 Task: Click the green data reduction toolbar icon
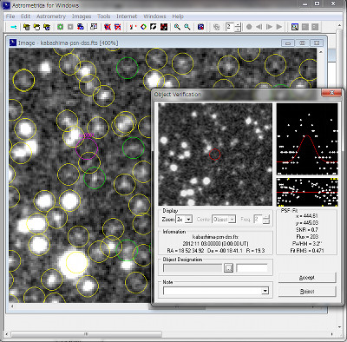coord(60,27)
